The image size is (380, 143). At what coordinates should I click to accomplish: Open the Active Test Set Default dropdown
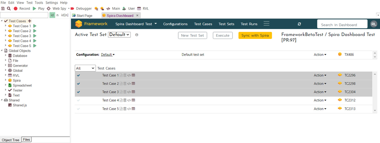point(119,34)
